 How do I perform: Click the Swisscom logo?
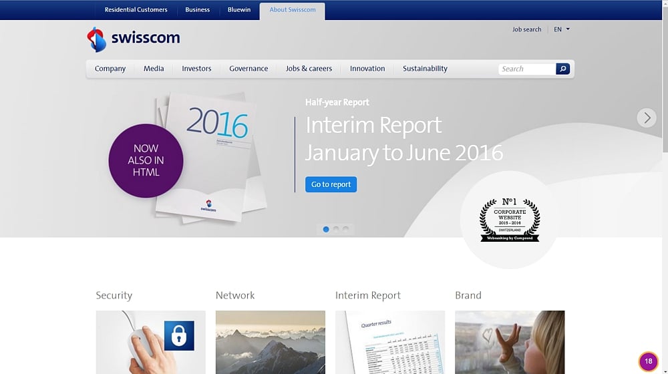click(134, 39)
